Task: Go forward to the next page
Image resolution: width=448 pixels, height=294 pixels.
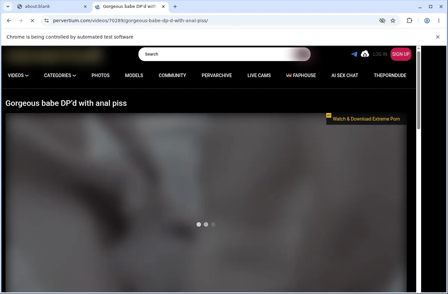Action: coord(21,21)
